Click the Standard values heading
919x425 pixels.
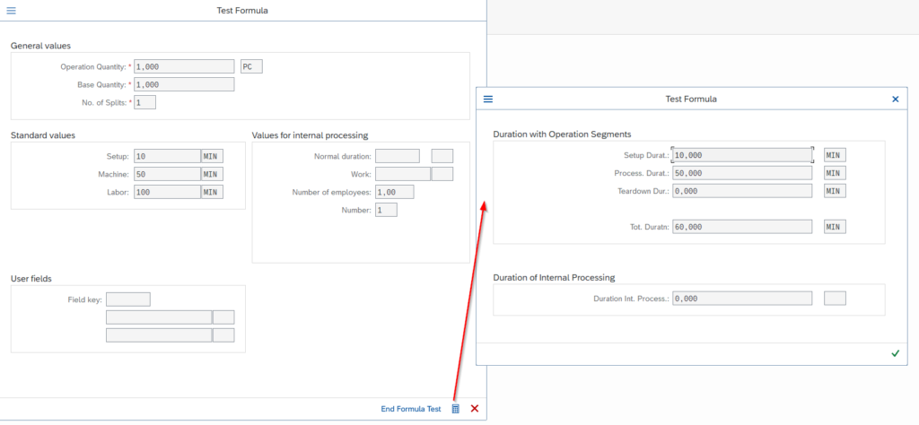click(43, 135)
